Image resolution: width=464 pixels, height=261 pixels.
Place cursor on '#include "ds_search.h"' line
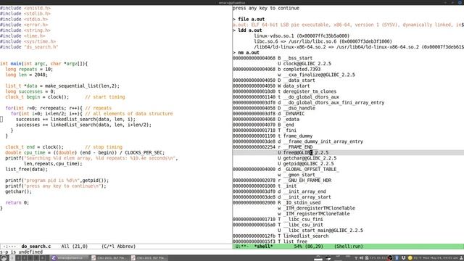coord(29,47)
